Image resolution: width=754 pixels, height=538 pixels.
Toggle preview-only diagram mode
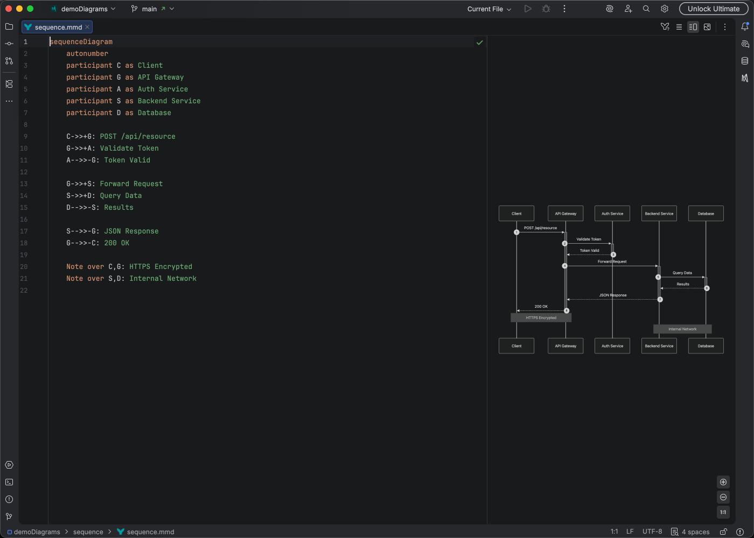(707, 26)
